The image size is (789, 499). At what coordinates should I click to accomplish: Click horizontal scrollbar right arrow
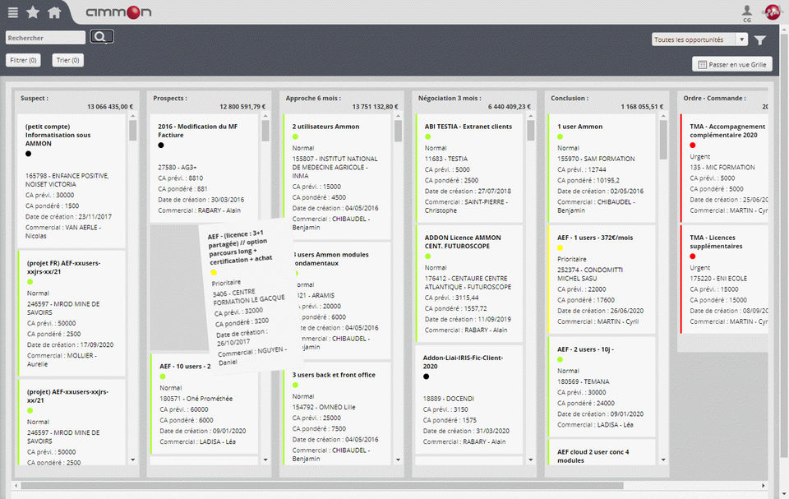764,485
